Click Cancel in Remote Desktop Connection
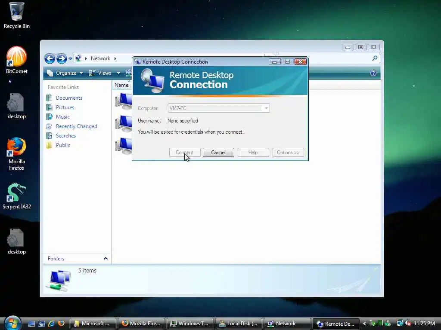441x330 pixels. coord(218,153)
